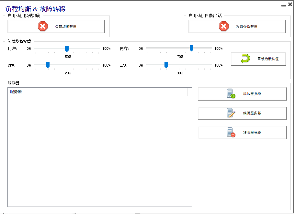Click the 内存 weight slider handle at 70%
The width and height of the screenshot is (294, 214).
191,48
